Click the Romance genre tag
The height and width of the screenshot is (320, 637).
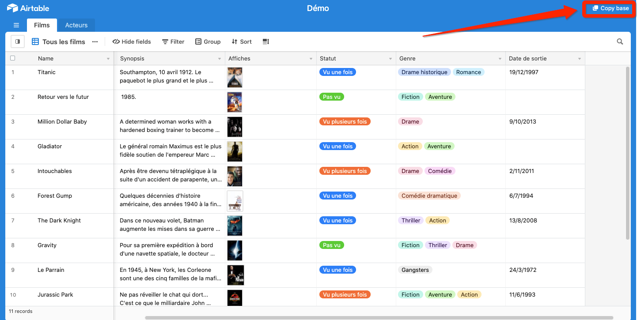pos(468,72)
